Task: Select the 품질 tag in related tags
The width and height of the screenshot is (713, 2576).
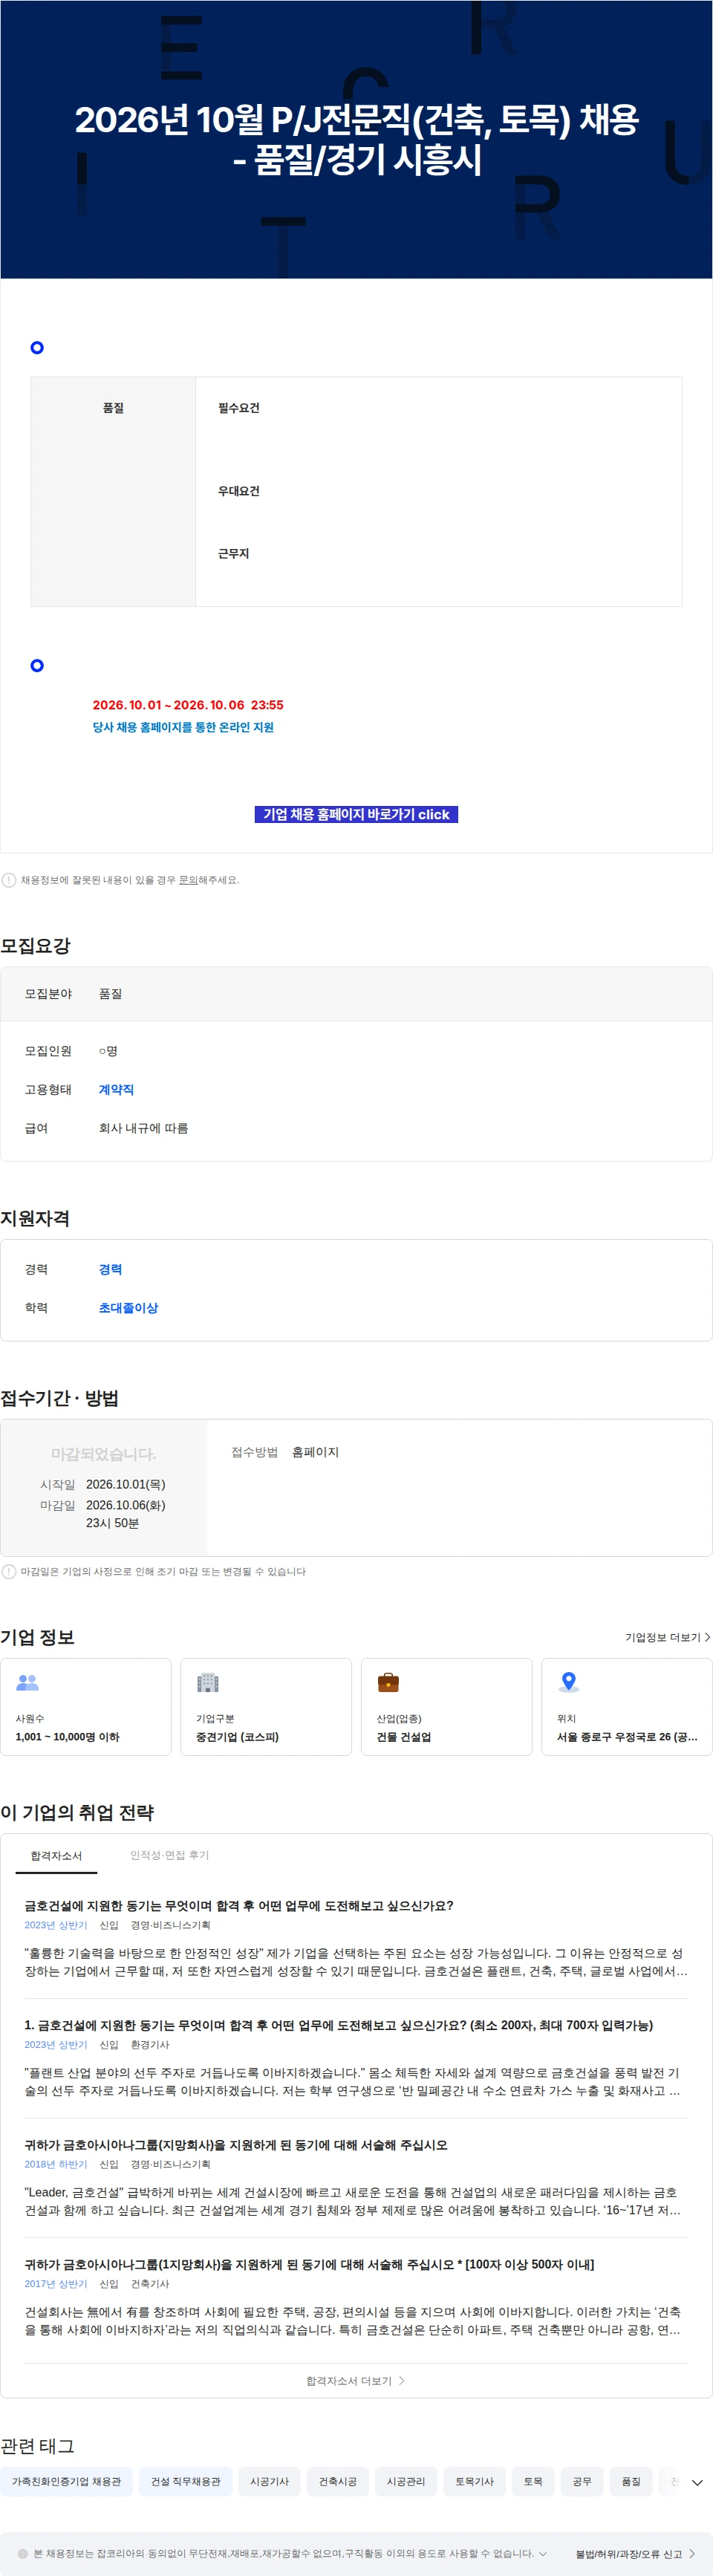Action: point(631,2481)
